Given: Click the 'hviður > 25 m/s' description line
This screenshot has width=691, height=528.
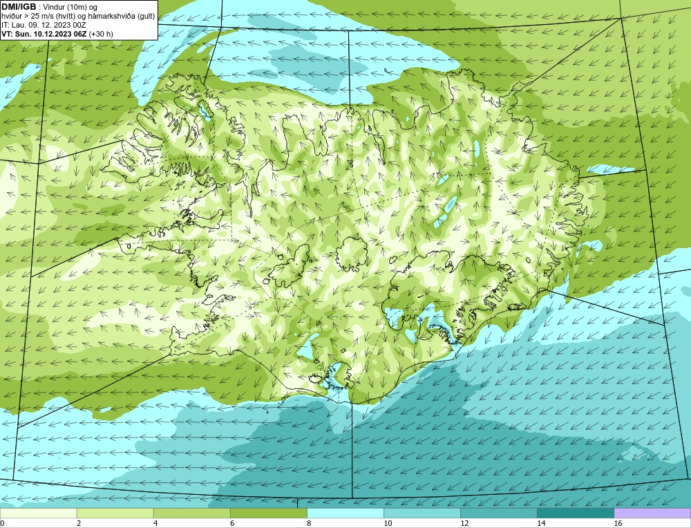Looking at the screenshot, I should click(x=78, y=16).
